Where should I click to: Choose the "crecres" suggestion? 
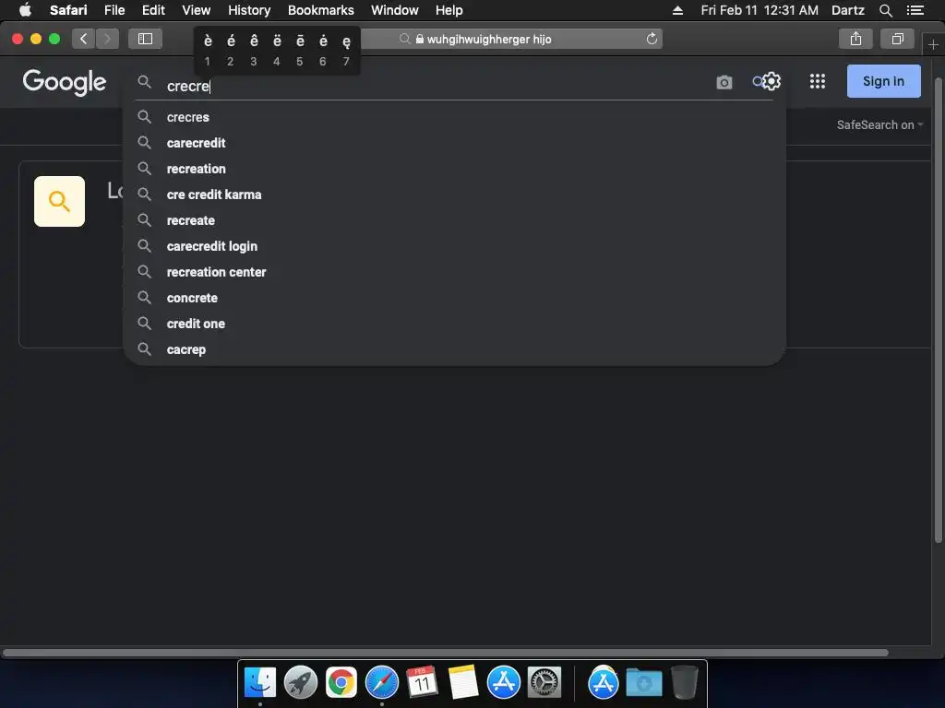click(x=454, y=117)
